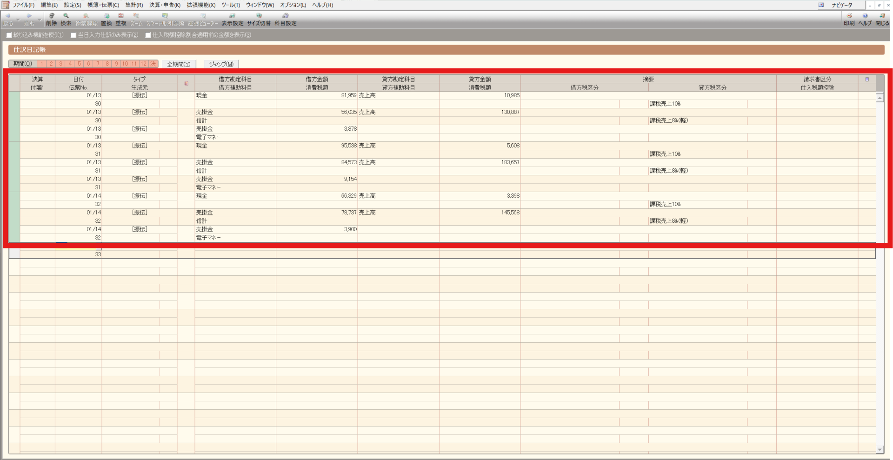The width and height of the screenshot is (893, 460).
Task: Toggle 当日入力仕訳のみ表示 checkbox
Action: [73, 35]
